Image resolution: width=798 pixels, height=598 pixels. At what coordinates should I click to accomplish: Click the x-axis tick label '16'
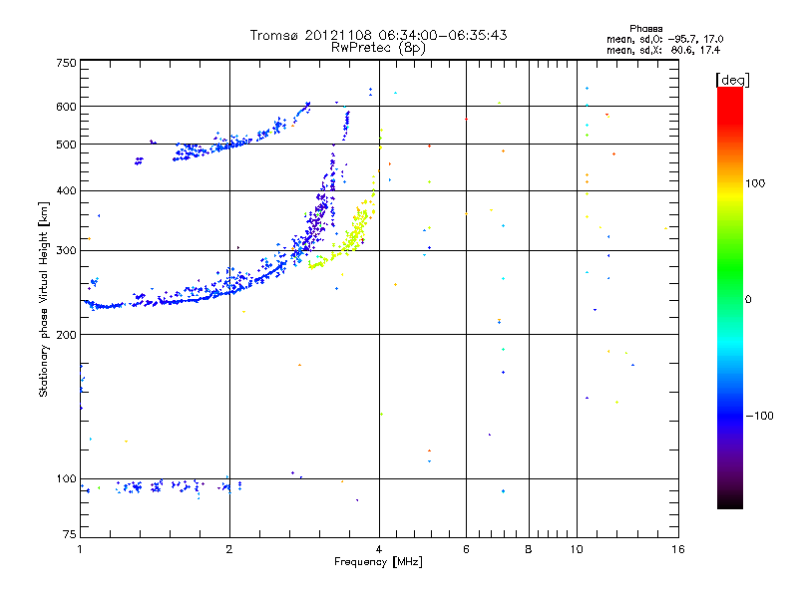678,549
